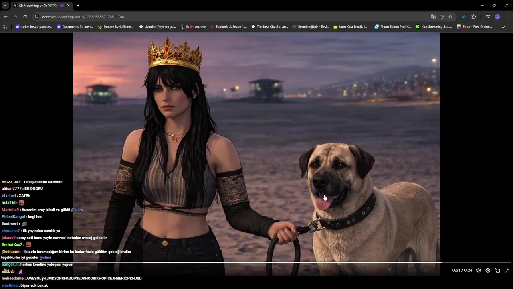The image size is (513, 289).
Task: Exit fullscreen video mode
Action: tap(507, 271)
